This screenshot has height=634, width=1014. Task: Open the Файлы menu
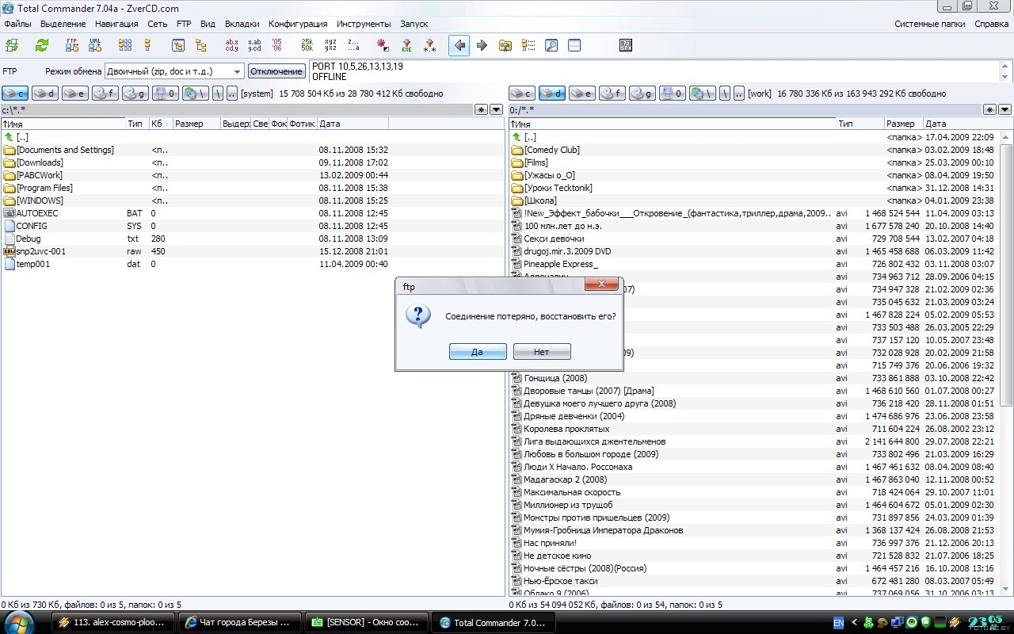(x=18, y=24)
